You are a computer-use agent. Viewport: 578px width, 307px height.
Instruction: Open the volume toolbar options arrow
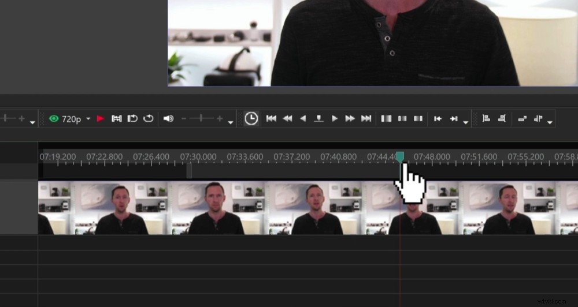click(231, 122)
